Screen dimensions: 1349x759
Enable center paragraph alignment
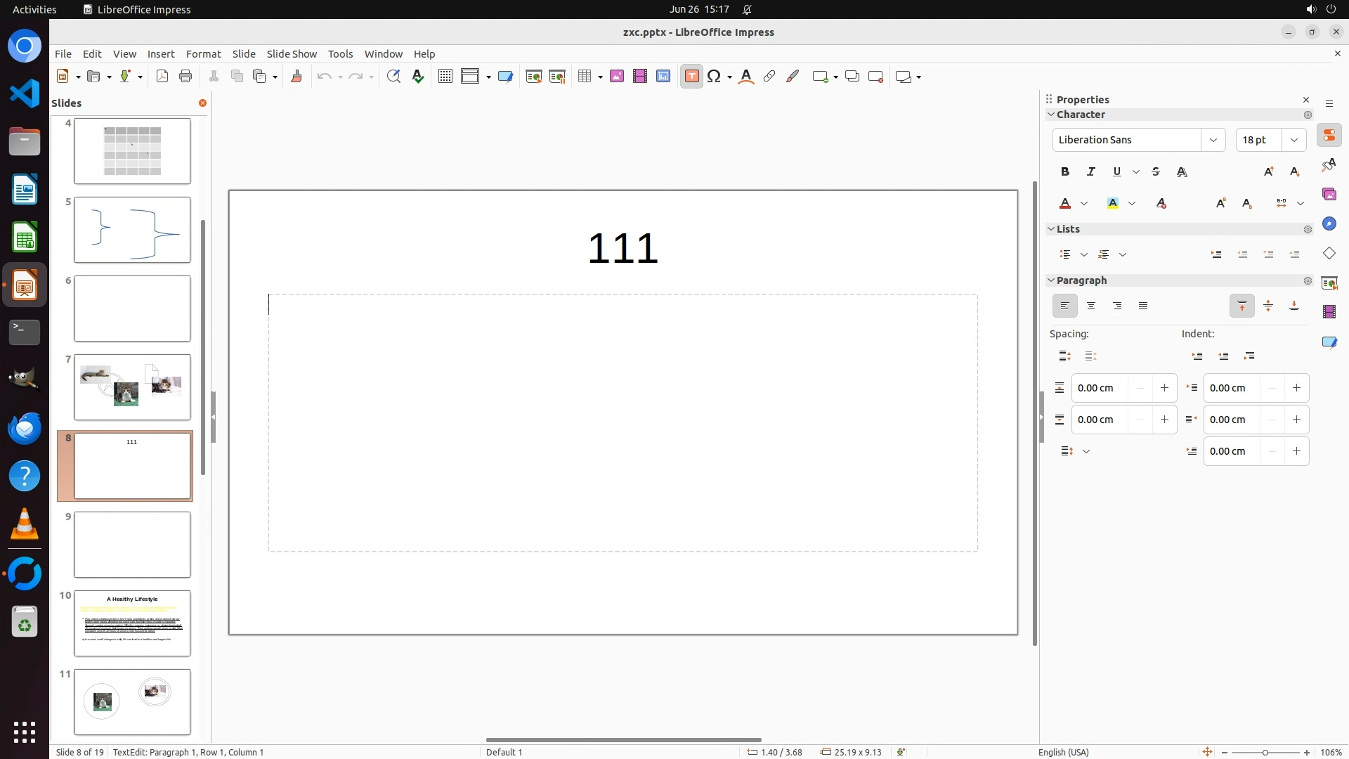(1090, 306)
